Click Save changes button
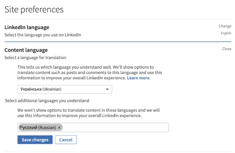The width and height of the screenshot is (235, 153). (35, 140)
